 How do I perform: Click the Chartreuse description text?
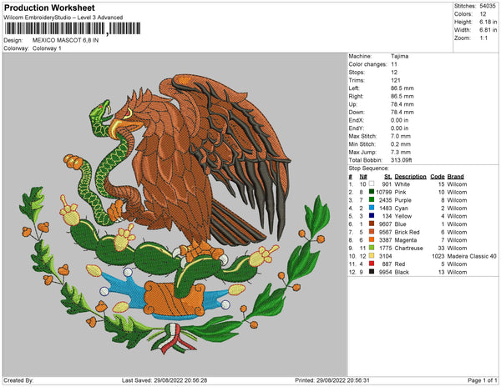pos(408,249)
